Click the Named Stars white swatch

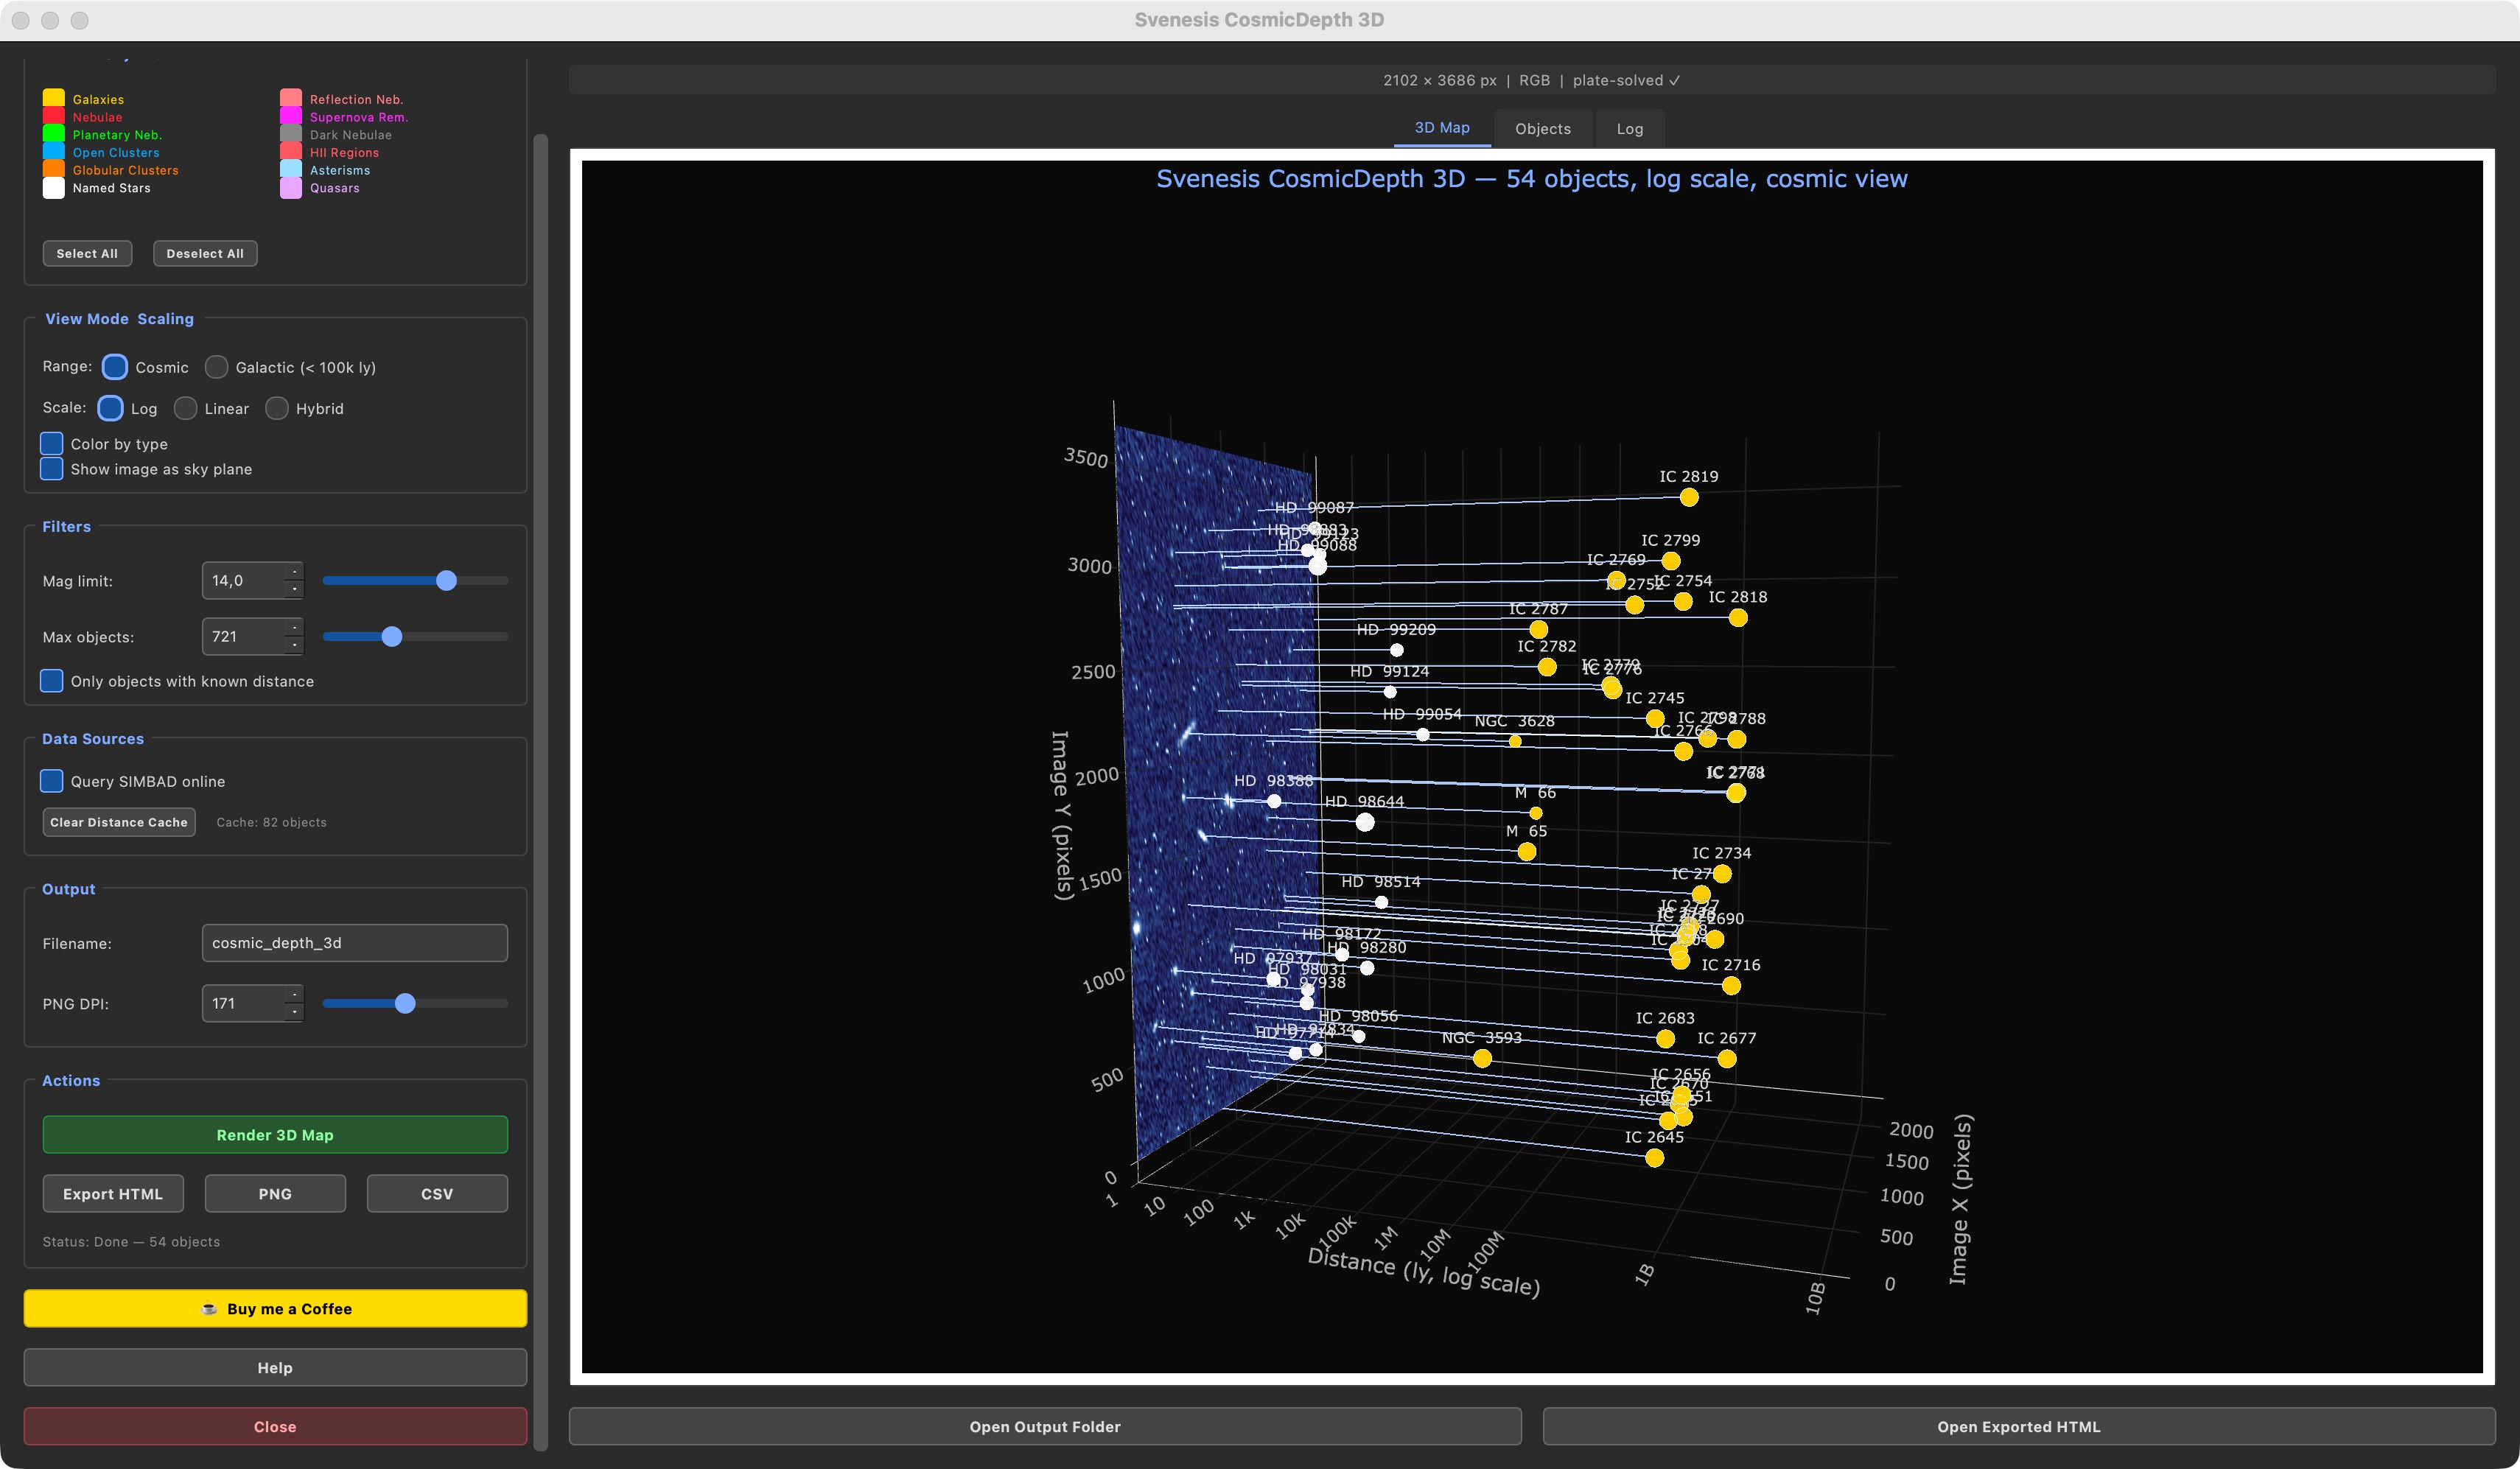pos(53,187)
